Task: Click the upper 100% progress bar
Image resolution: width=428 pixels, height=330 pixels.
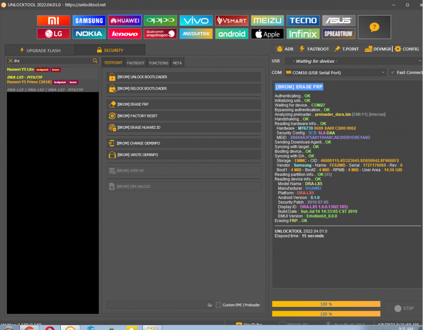Action: click(x=326, y=304)
